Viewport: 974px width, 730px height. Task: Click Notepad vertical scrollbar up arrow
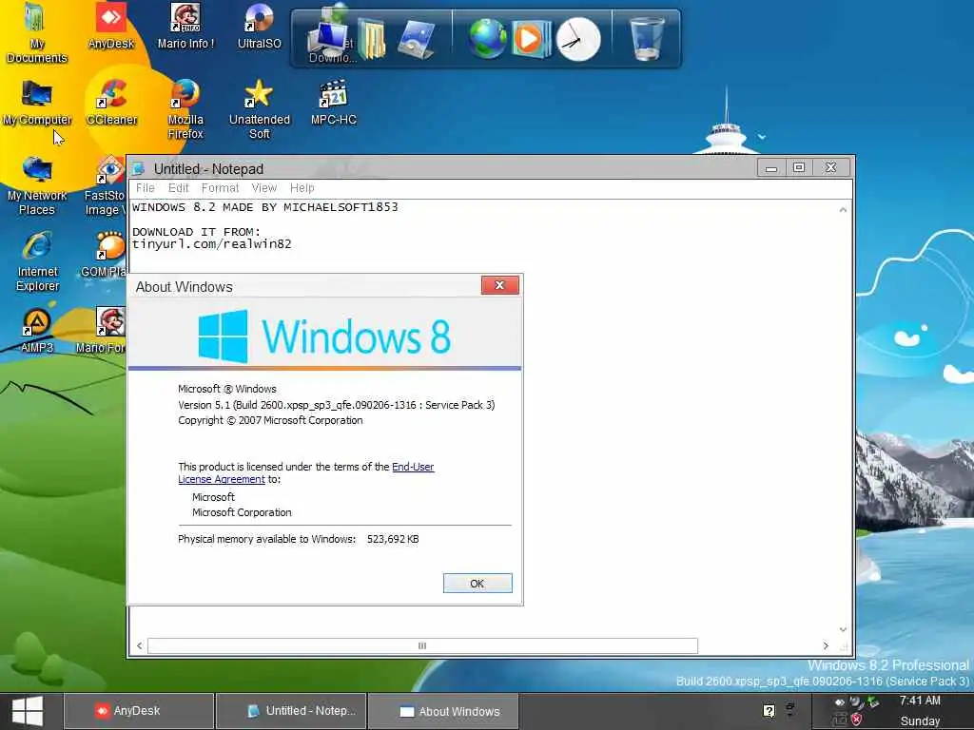843,210
